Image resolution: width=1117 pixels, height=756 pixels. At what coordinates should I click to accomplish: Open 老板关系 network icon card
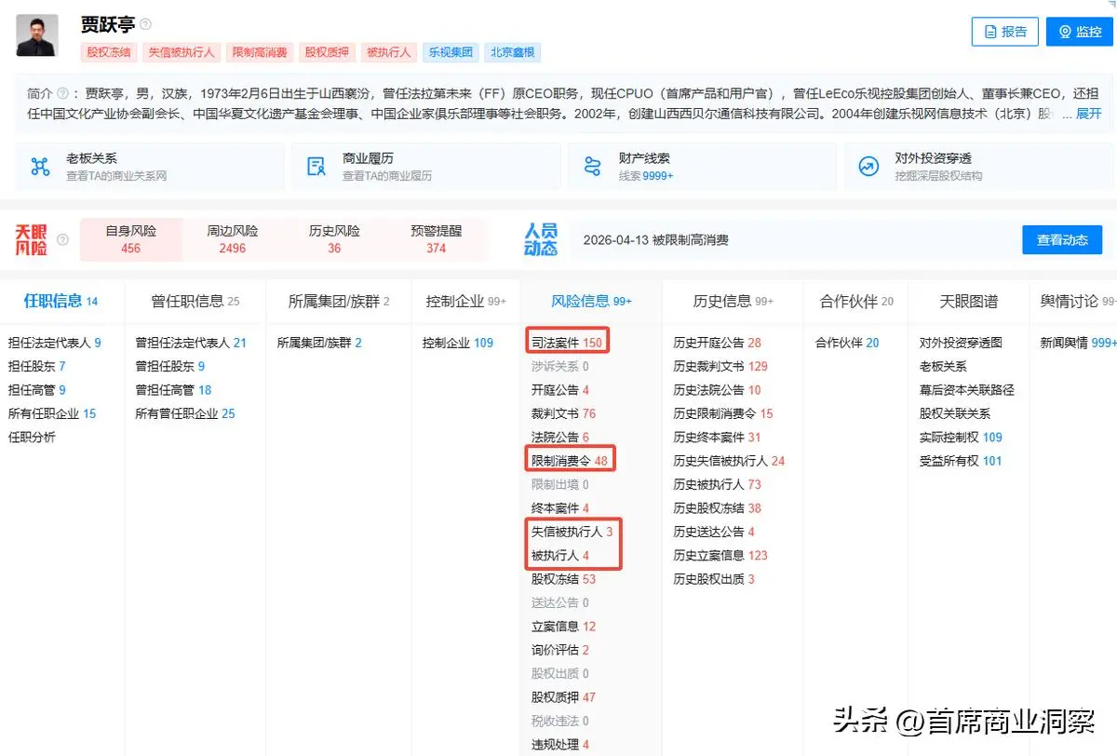150,167
